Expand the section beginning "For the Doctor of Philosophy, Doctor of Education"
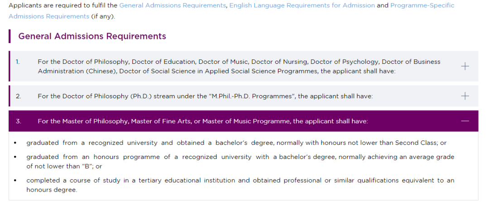The height and width of the screenshot is (202, 489). [243, 66]
